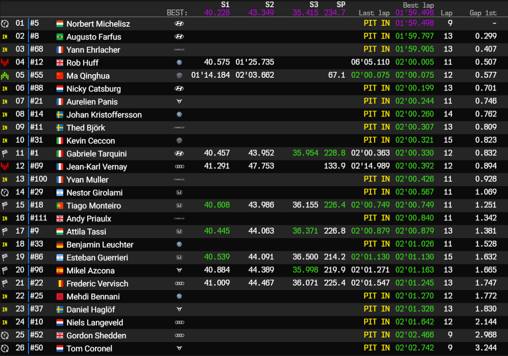
Task: Click the pit cycle icon beside position 01
Action: click(x=5, y=23)
